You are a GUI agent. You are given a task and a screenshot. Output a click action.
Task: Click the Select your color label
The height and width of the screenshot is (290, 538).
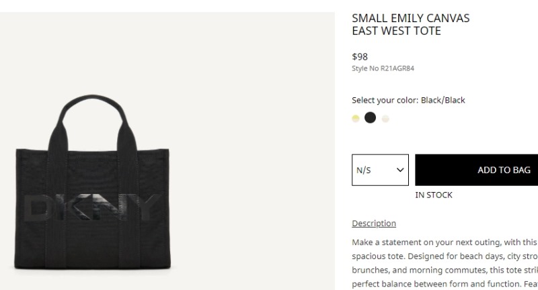(385, 100)
